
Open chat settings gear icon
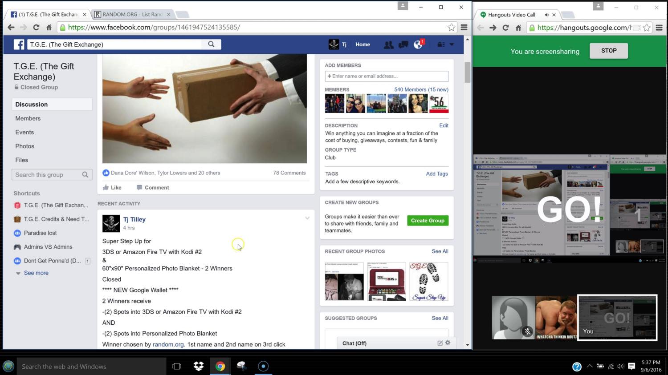(x=448, y=343)
